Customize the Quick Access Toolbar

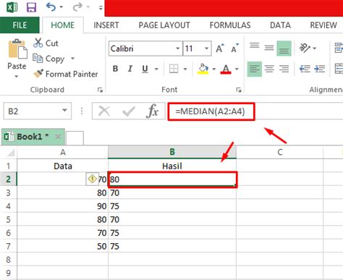coord(101,8)
